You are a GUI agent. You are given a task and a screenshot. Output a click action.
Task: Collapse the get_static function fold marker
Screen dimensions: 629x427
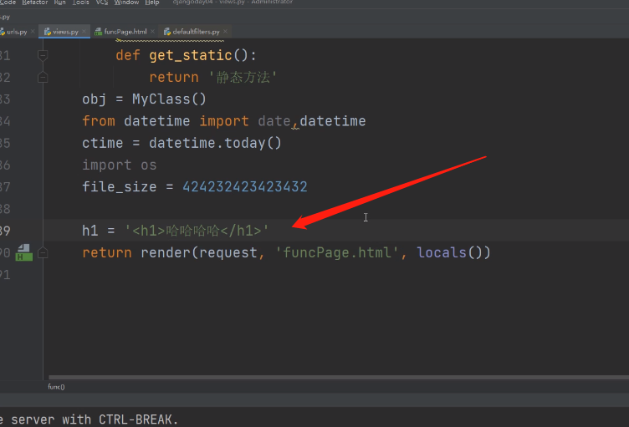[x=43, y=55]
